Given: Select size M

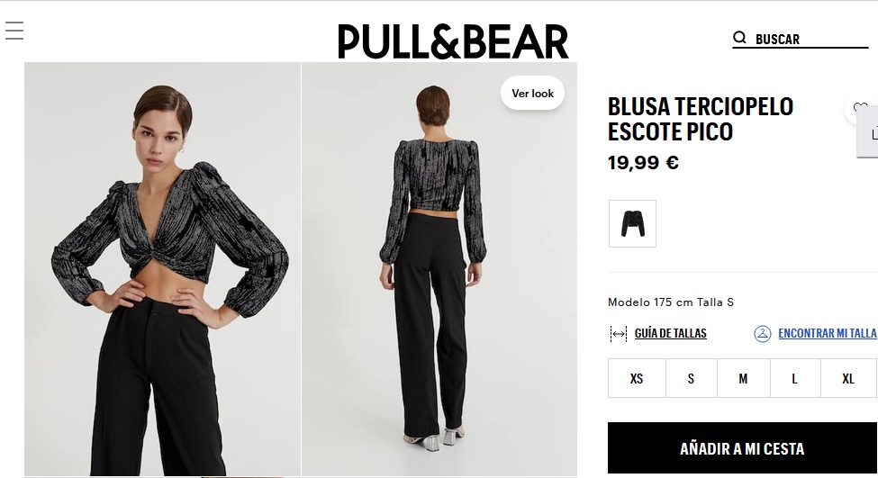Looking at the screenshot, I should [743, 379].
